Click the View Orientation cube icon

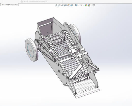(x=72, y=5)
